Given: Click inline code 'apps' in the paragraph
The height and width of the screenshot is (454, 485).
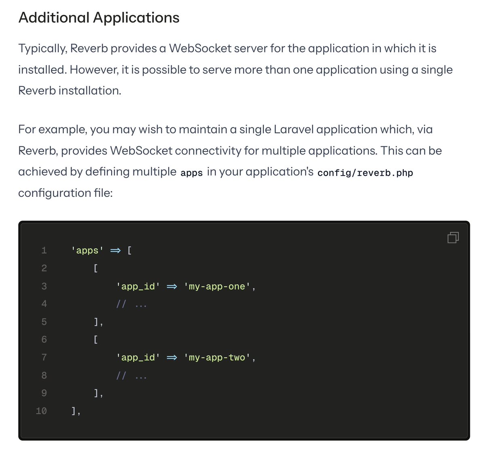Looking at the screenshot, I should point(192,173).
